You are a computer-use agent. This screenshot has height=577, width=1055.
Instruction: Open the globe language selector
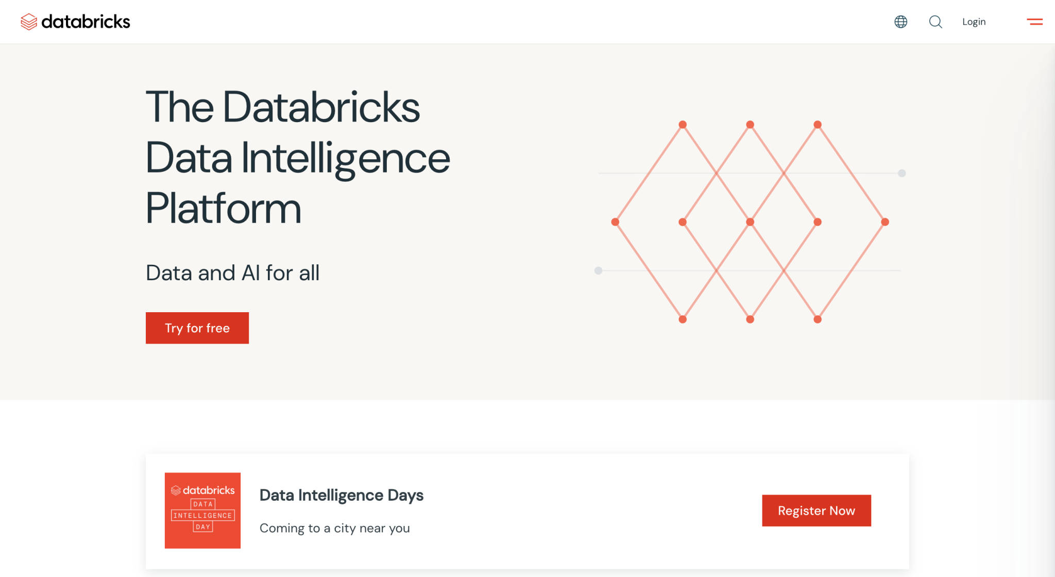(900, 22)
